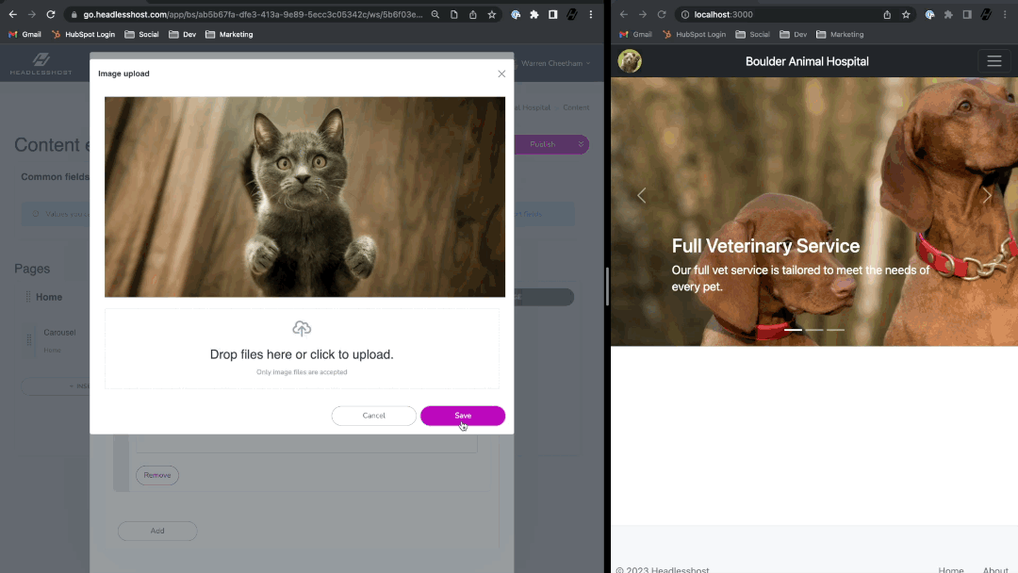
Task: Bookmark the localhost:3000 page with star icon
Action: point(906,15)
